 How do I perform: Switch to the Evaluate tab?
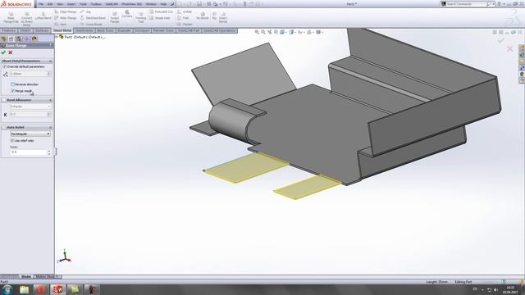[124, 30]
